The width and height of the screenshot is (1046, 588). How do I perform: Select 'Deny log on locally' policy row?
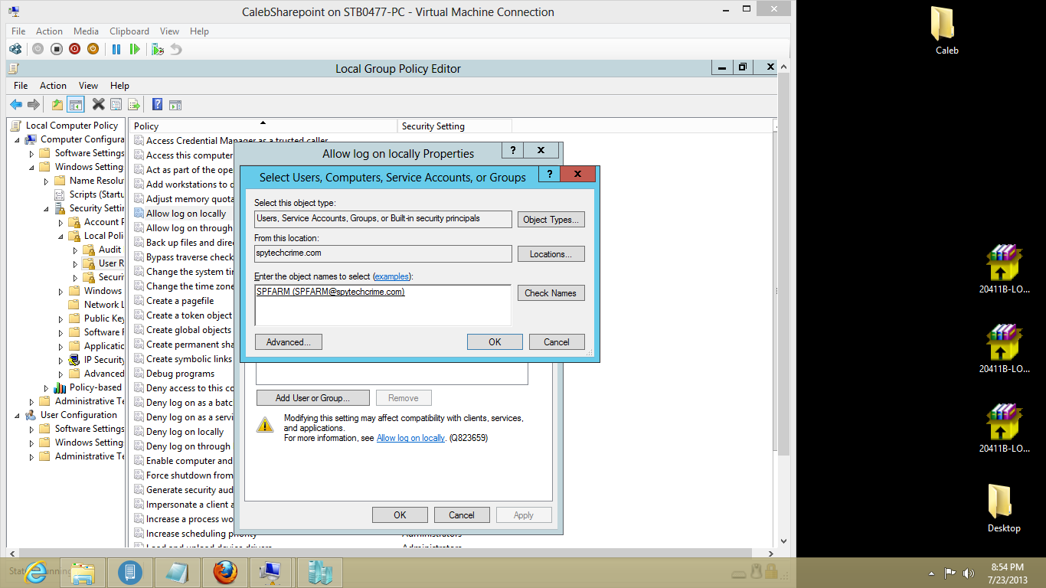coord(184,432)
